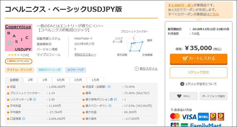Open the 1カ月 period tab
Screen dimensions: 237x127
[x=95, y=80]
